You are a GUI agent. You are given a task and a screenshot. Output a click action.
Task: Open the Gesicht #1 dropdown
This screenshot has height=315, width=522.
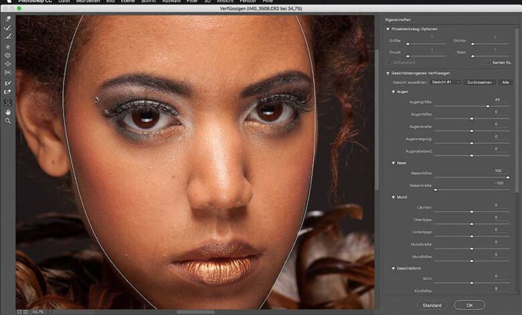(x=446, y=82)
